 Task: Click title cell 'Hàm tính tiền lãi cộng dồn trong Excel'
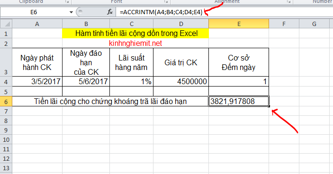[x=135, y=34]
